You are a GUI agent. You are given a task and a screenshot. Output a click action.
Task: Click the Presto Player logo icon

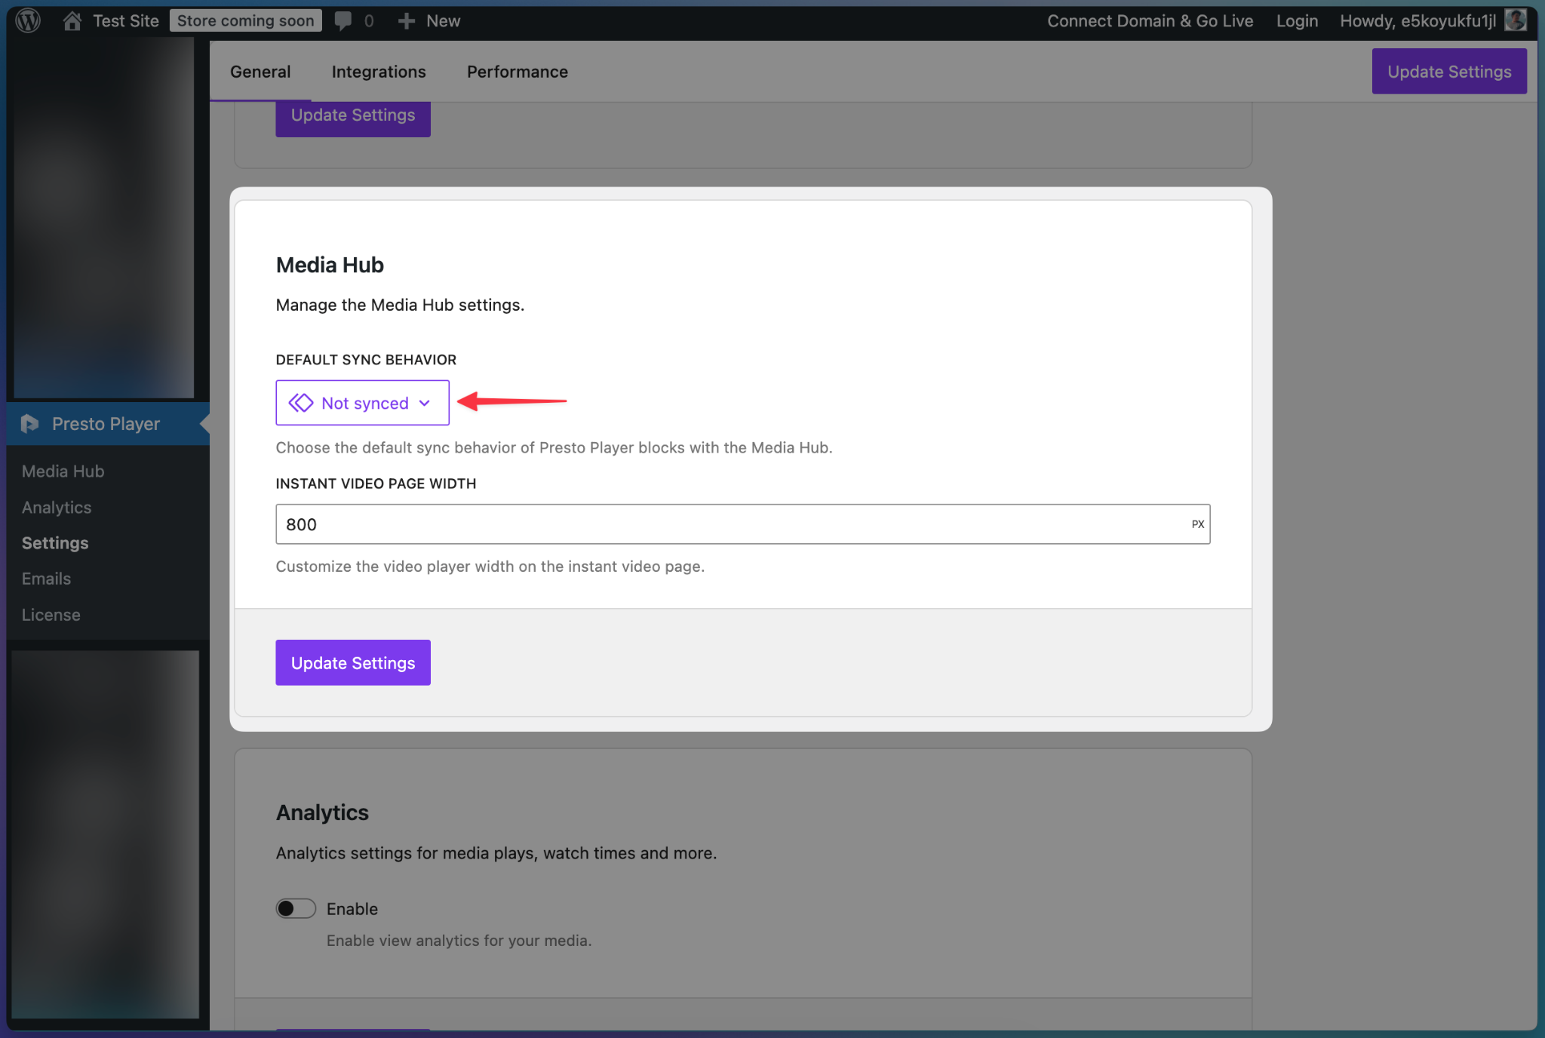click(29, 424)
